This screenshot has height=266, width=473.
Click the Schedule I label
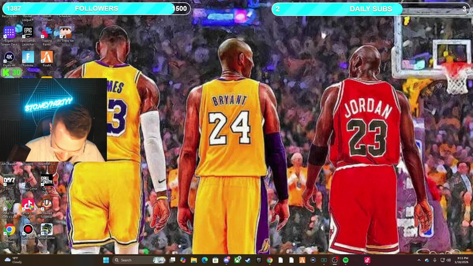65,16
